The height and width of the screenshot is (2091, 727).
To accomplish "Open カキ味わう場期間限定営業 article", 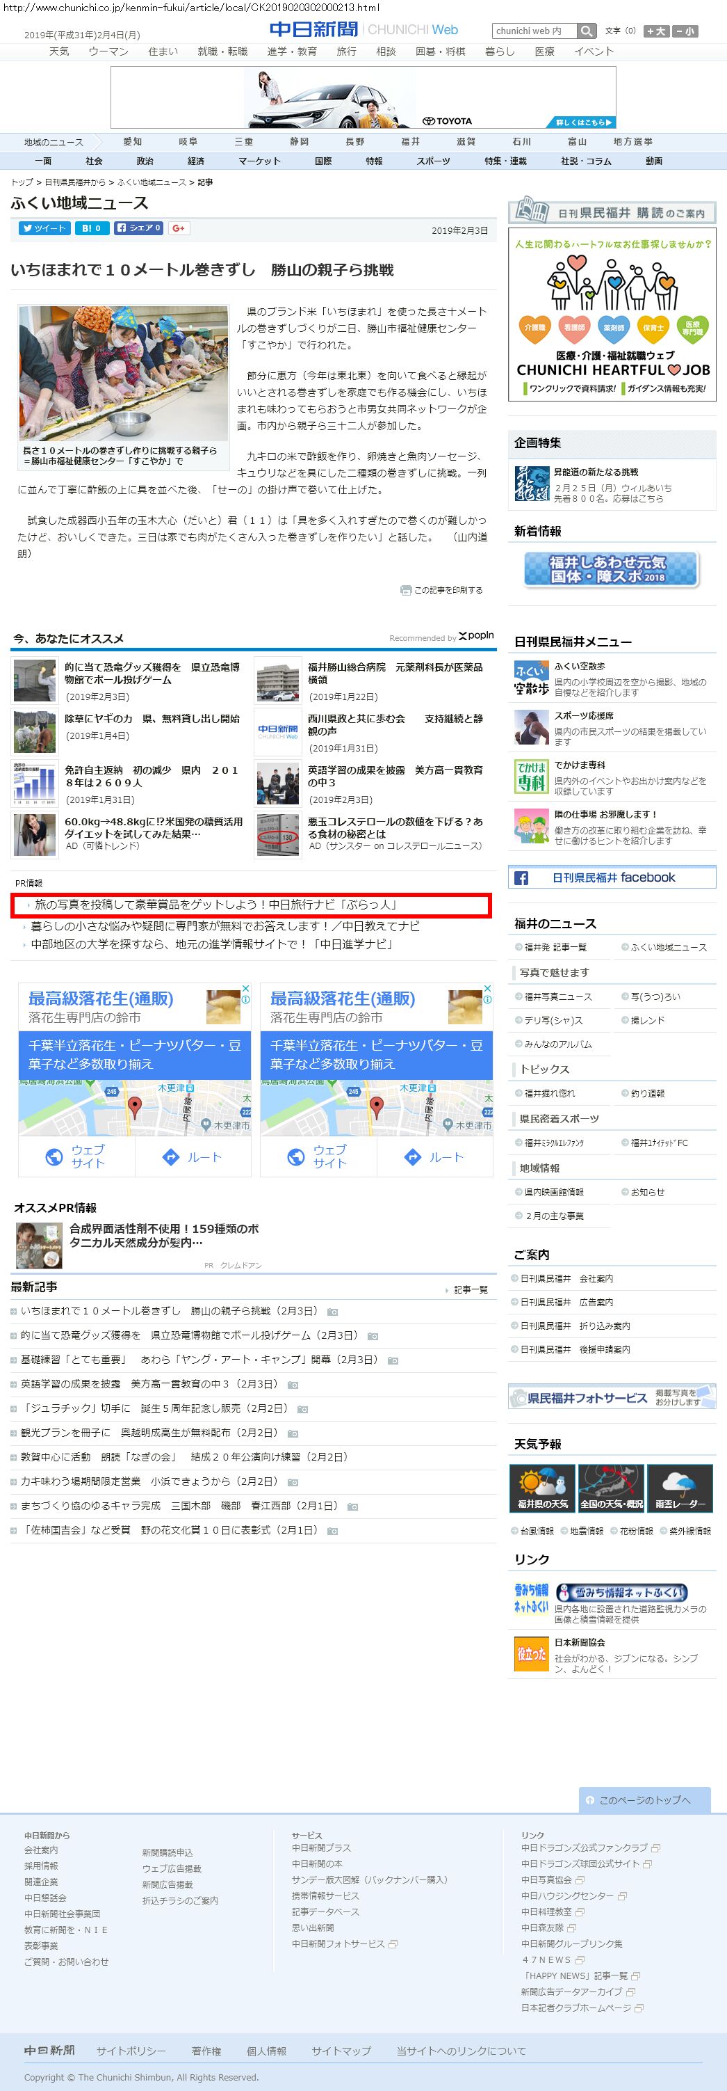I will (151, 1481).
